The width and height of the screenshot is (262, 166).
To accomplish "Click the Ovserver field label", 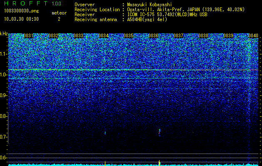I will coord(85,5).
